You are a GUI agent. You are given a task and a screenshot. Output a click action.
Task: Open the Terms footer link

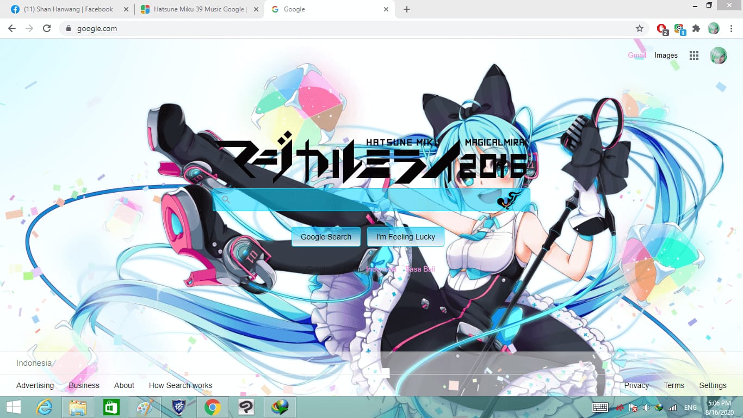[x=674, y=385]
